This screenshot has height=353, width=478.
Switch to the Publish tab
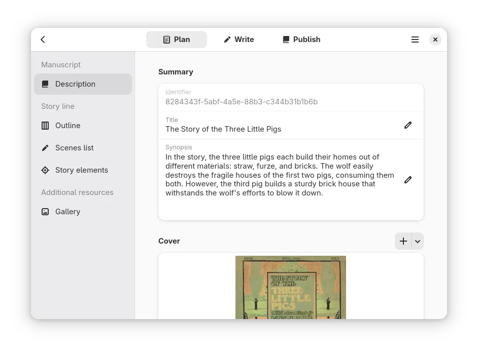[301, 40]
